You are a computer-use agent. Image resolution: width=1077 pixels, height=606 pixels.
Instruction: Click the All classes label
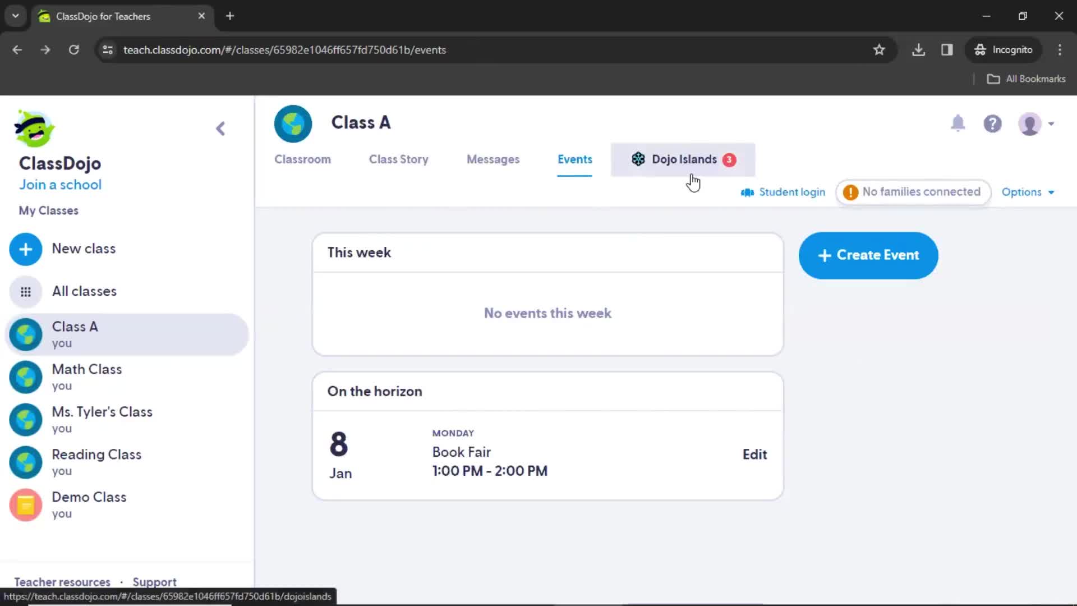click(84, 291)
